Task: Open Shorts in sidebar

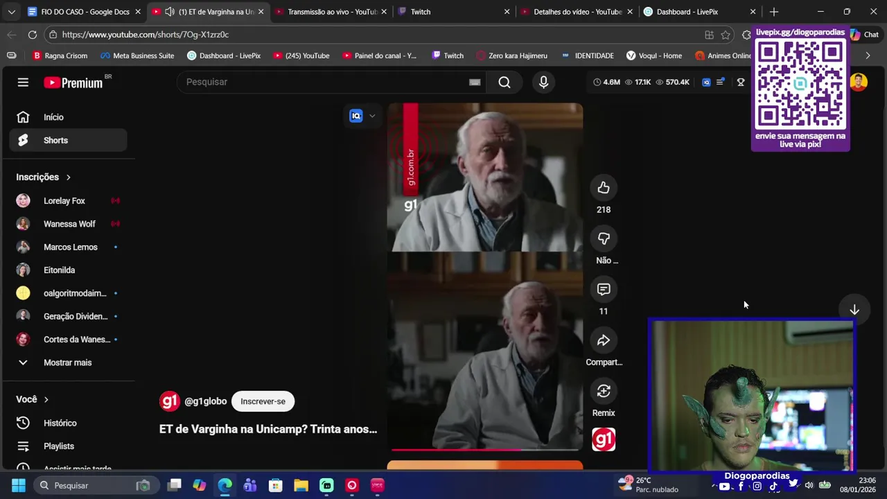Action: 68,140
